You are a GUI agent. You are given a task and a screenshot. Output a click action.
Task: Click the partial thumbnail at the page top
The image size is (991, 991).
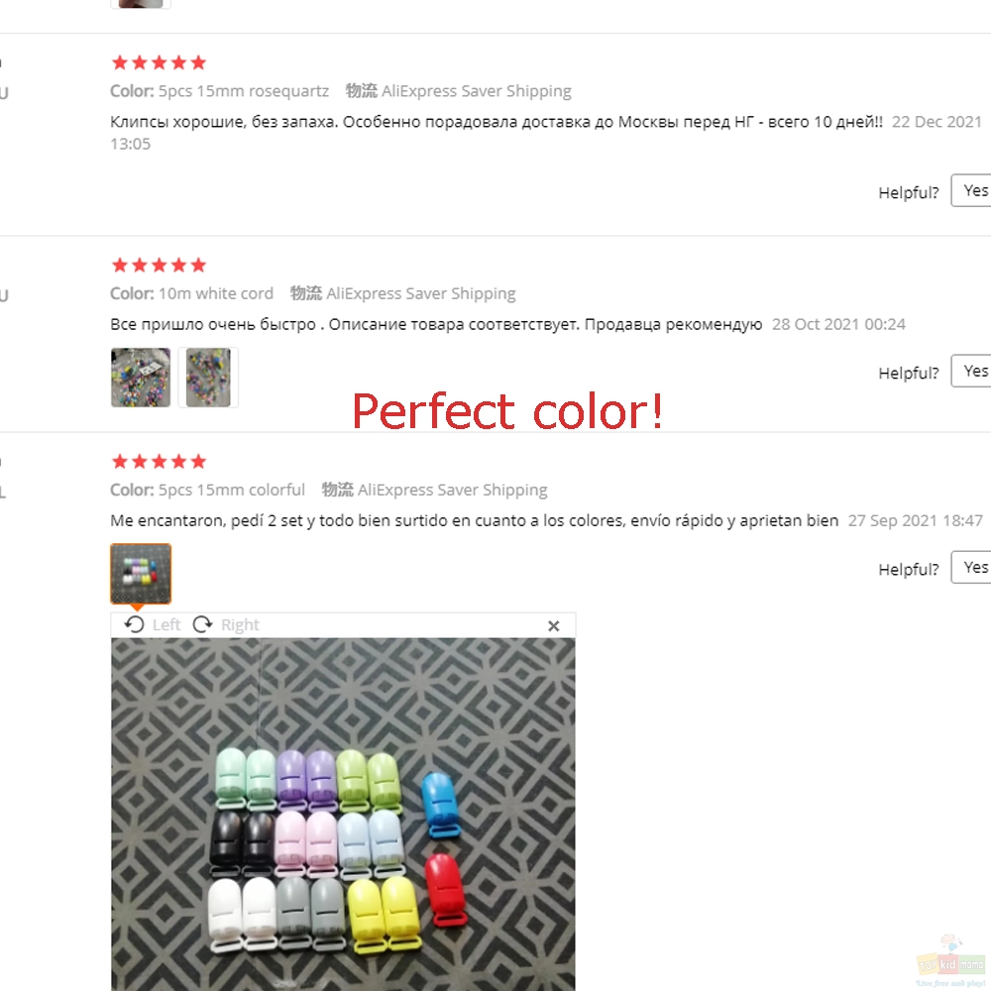[x=141, y=4]
